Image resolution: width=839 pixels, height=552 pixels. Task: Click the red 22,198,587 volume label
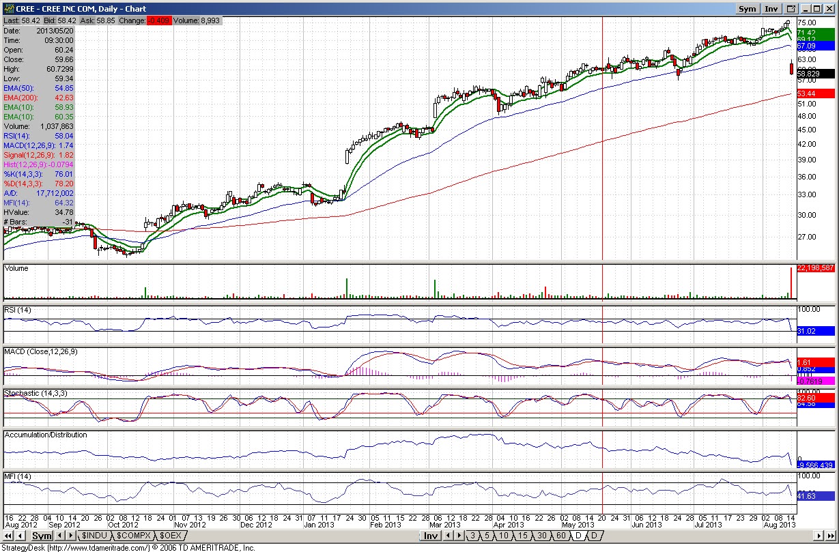point(815,268)
